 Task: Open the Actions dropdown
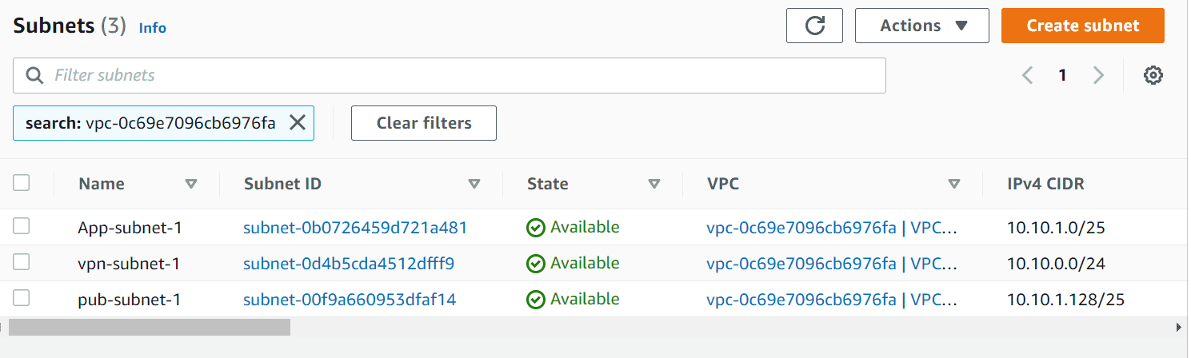[x=922, y=26]
